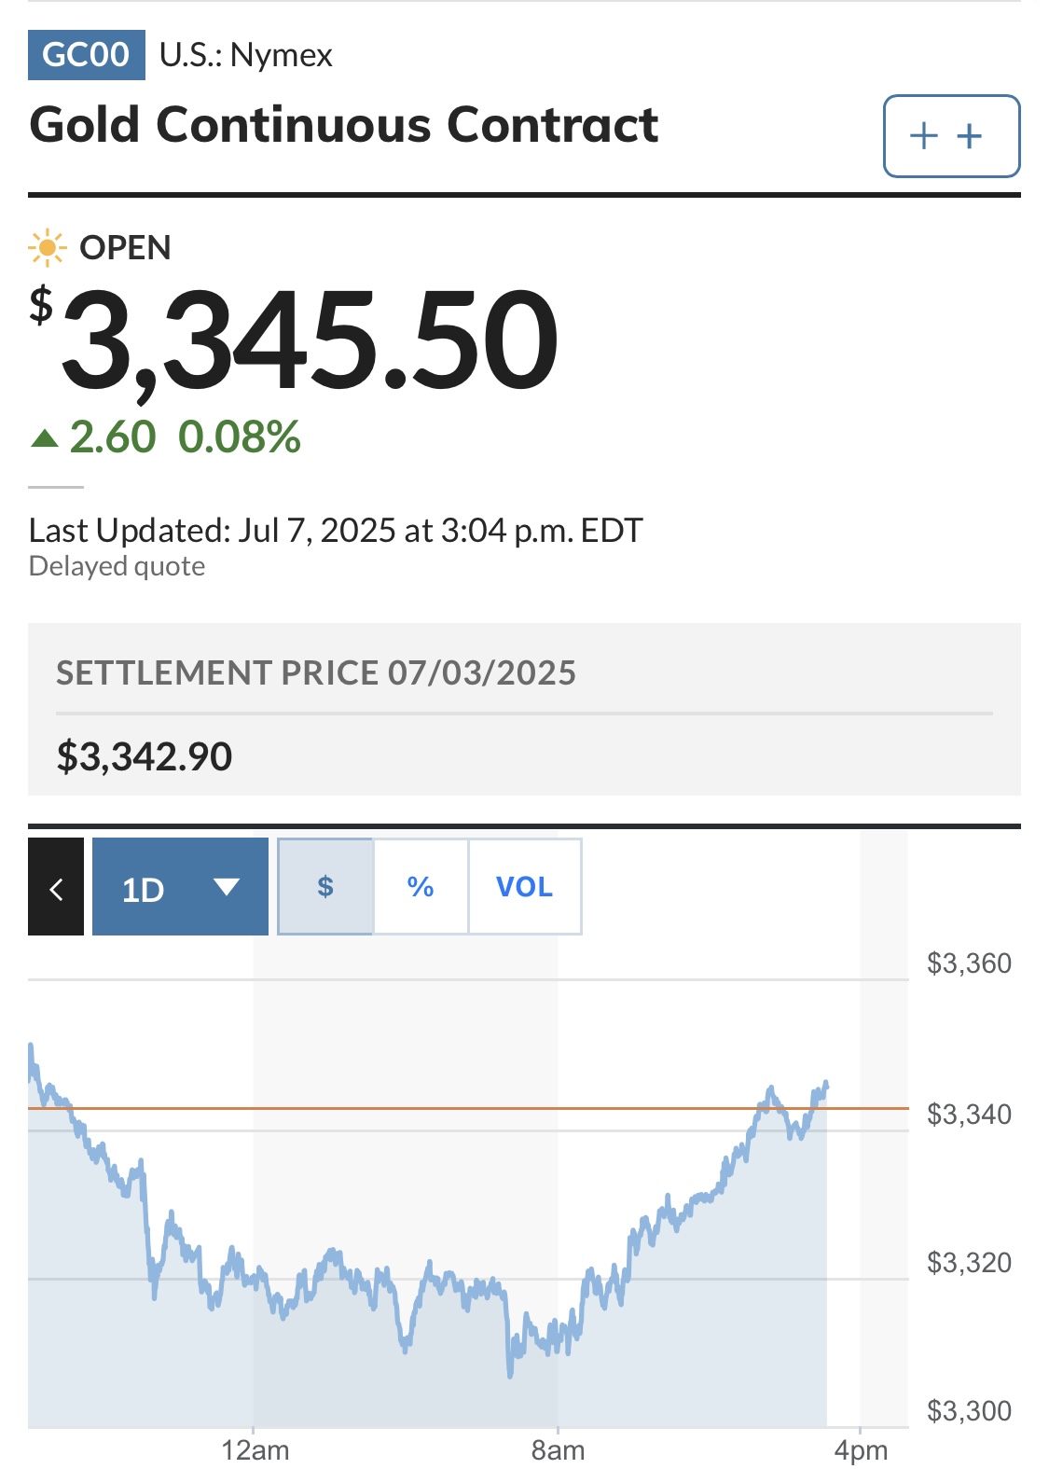Select the U.S.: Nymex exchange label

[x=246, y=55]
